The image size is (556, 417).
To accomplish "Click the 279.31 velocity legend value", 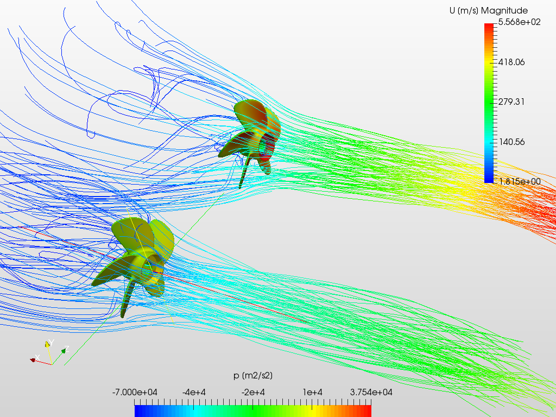I will point(511,102).
